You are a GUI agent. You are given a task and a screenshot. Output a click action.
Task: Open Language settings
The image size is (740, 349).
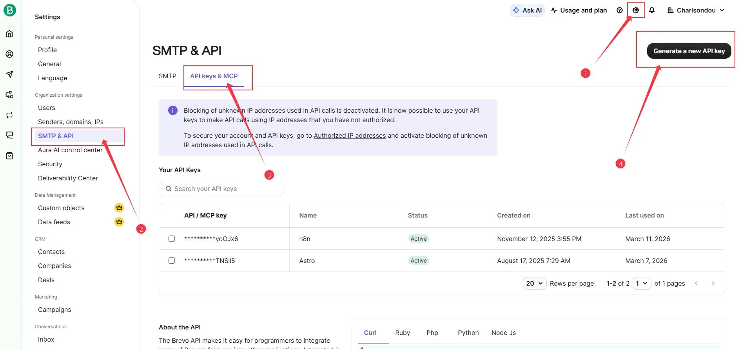[53, 78]
